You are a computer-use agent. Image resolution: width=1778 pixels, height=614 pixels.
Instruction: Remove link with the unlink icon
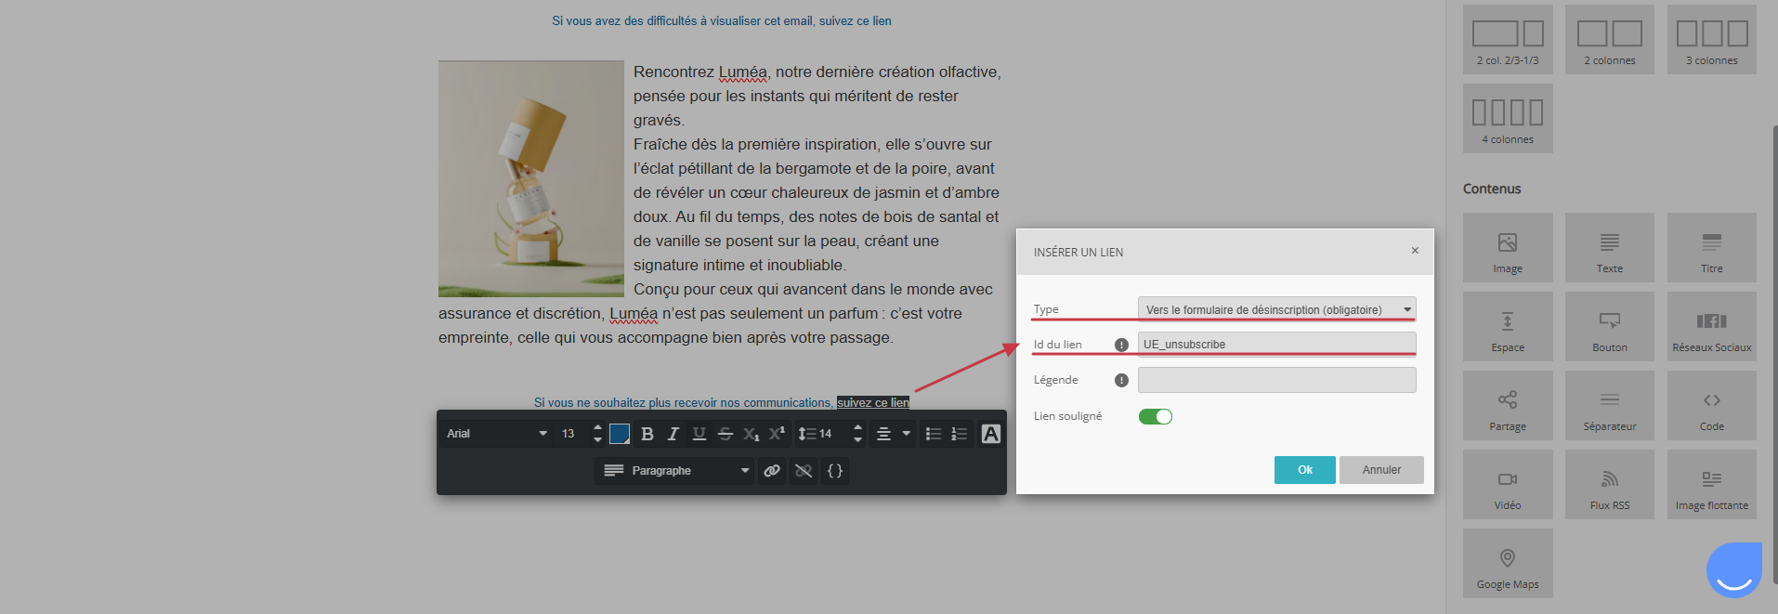[804, 471]
